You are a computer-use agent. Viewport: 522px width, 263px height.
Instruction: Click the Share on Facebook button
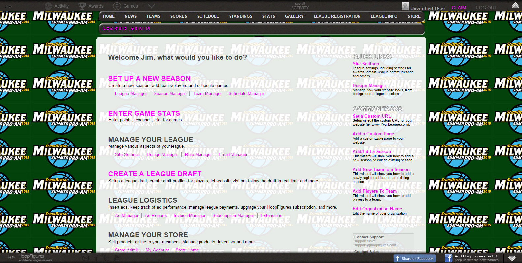(415, 258)
